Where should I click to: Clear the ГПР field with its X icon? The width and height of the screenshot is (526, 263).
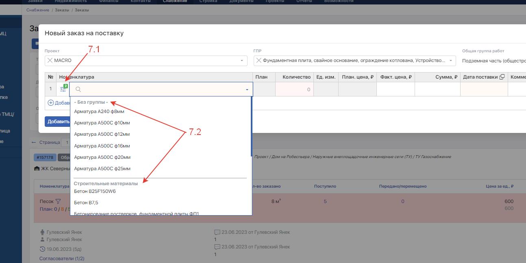259,60
